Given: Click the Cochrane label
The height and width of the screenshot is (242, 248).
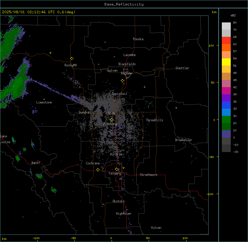Looking at the screenshot, I should 93,163.
